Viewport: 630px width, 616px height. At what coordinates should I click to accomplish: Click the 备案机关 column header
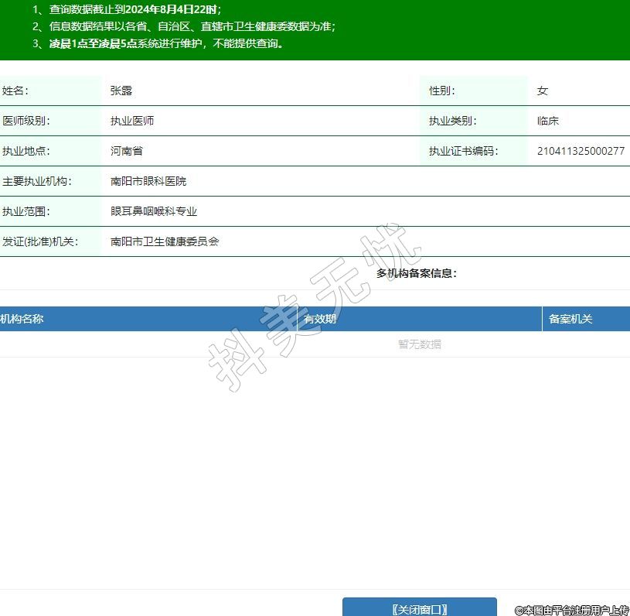pos(570,319)
